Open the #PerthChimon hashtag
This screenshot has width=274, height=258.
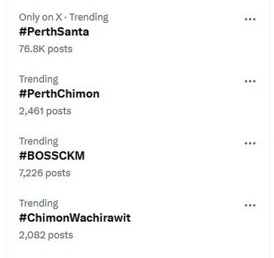tap(59, 94)
